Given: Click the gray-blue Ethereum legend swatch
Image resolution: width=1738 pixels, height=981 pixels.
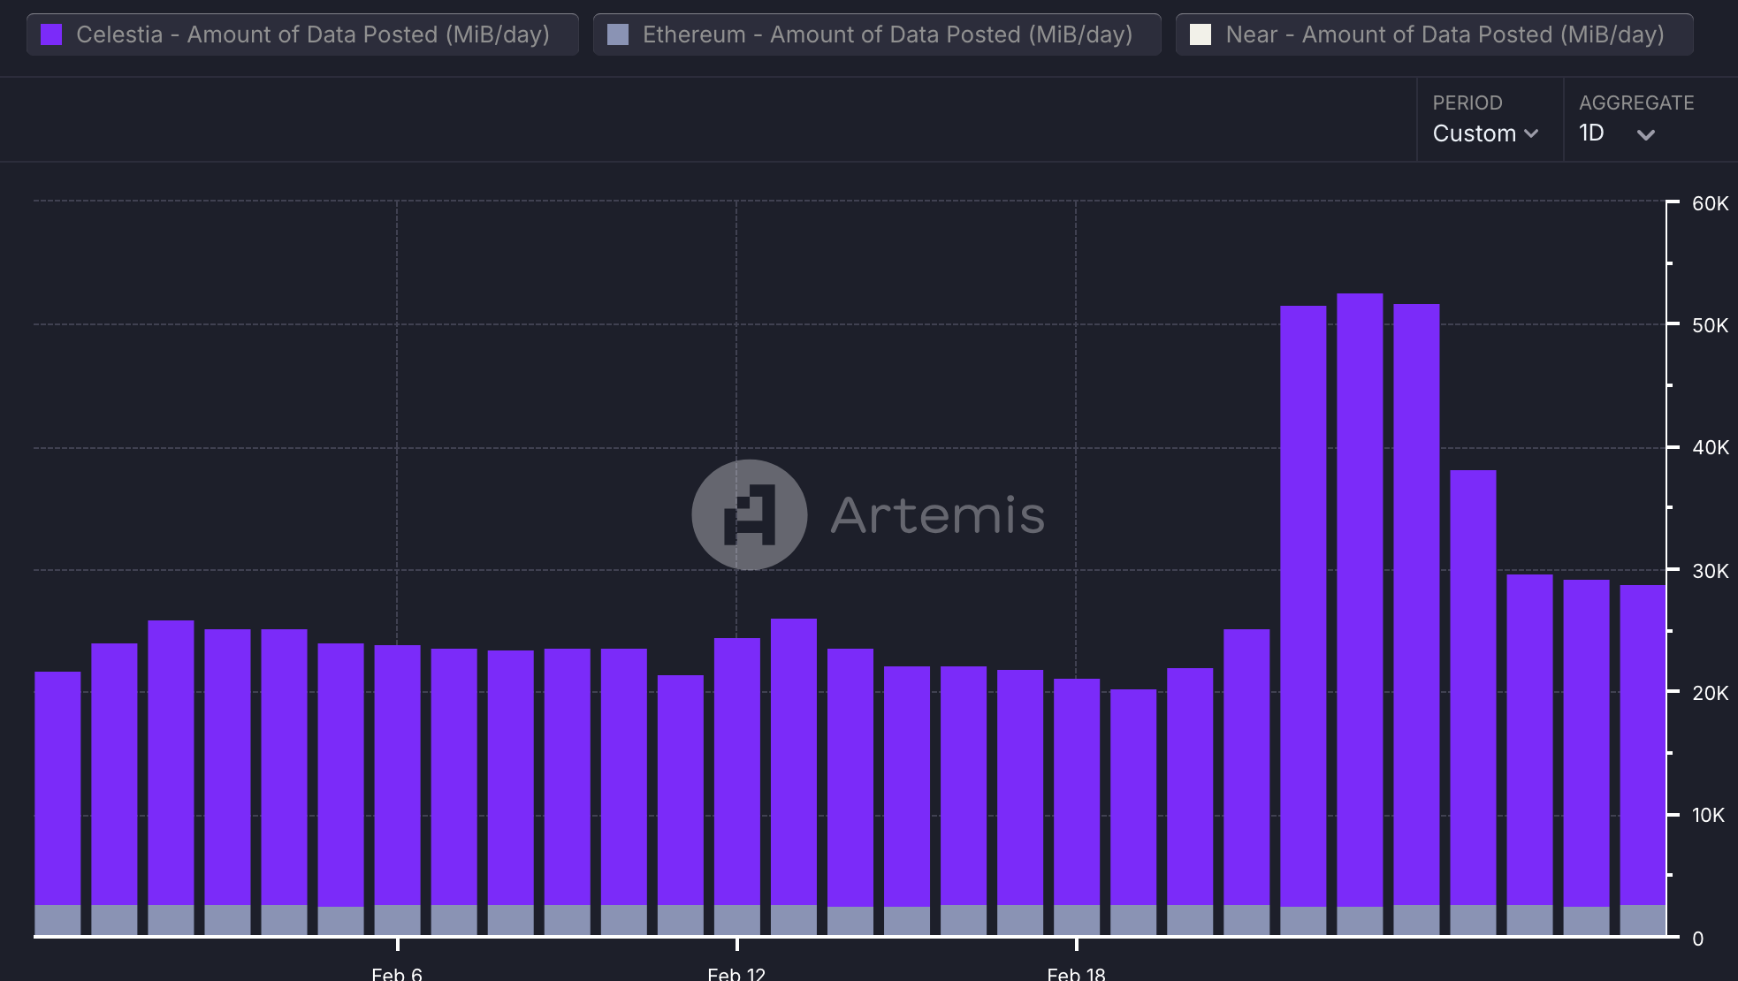Looking at the screenshot, I should [618, 34].
